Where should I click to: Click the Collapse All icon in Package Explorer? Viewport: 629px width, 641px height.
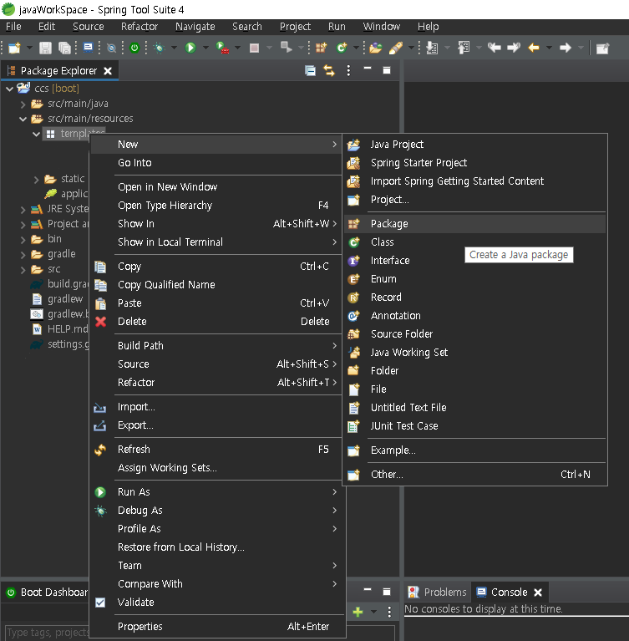click(x=310, y=71)
